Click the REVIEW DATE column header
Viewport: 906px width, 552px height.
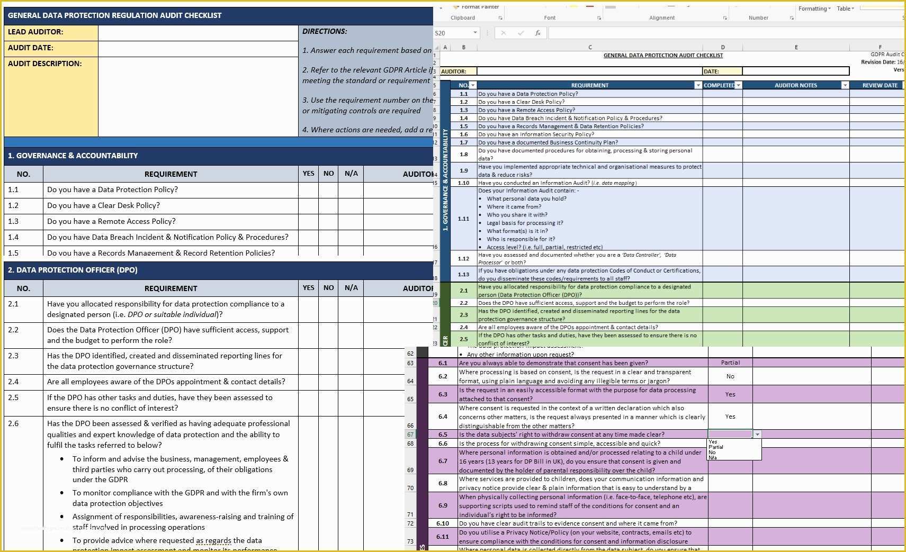coord(880,85)
